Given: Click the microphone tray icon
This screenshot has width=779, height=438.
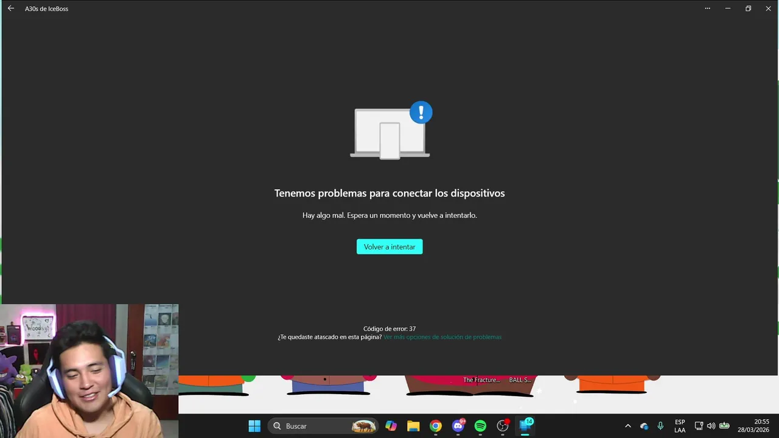Looking at the screenshot, I should pyautogui.click(x=660, y=426).
